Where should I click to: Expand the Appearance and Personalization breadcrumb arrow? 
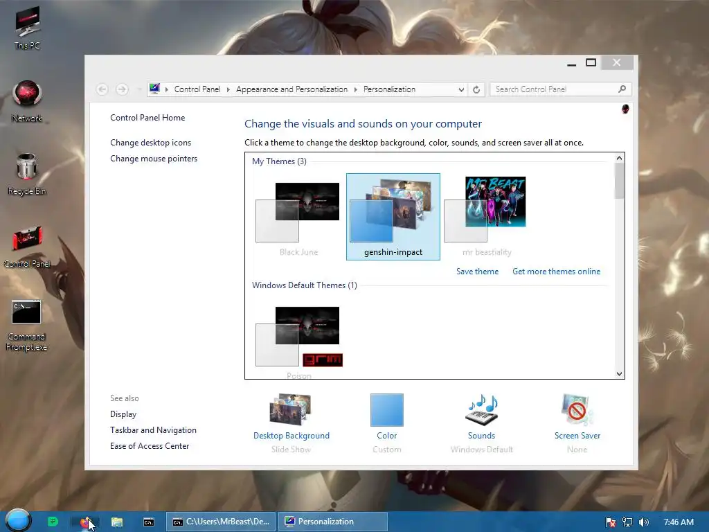coord(355,89)
